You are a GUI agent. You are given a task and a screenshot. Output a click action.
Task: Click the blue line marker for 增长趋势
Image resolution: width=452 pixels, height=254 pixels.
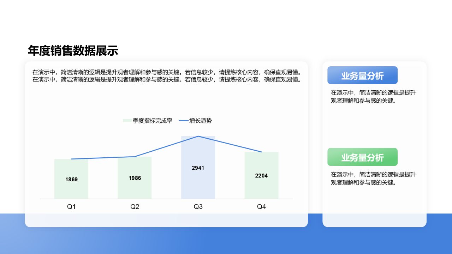(183, 121)
